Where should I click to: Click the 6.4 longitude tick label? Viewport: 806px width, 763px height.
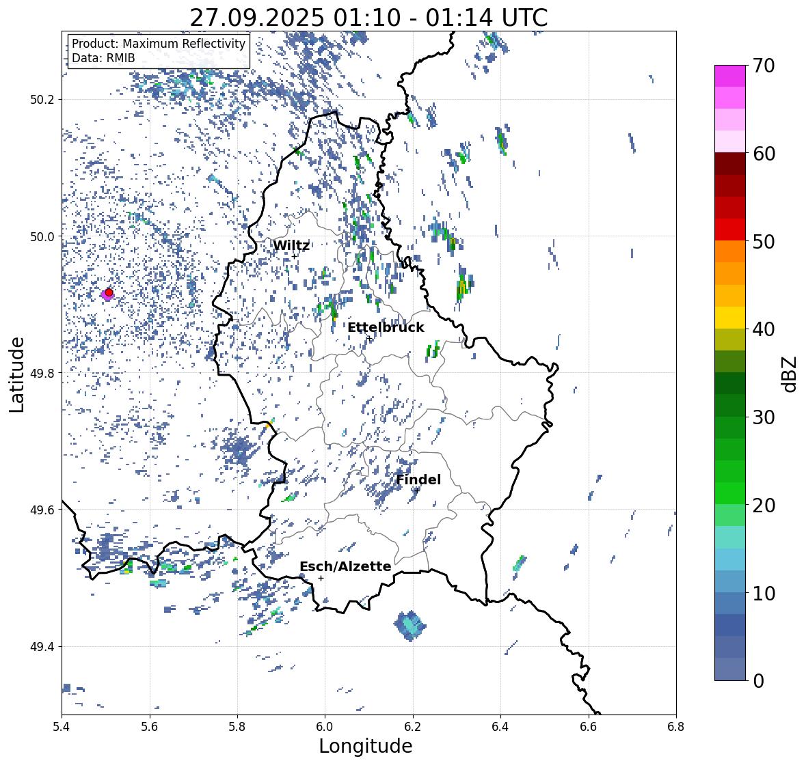tap(500, 727)
